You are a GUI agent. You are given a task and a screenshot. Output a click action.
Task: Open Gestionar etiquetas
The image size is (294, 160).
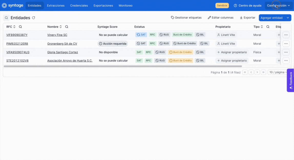pyautogui.click(x=186, y=18)
